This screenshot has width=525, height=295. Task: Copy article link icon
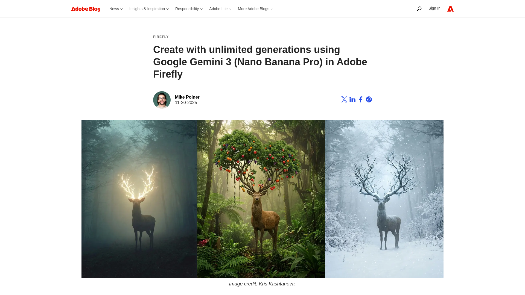369,99
